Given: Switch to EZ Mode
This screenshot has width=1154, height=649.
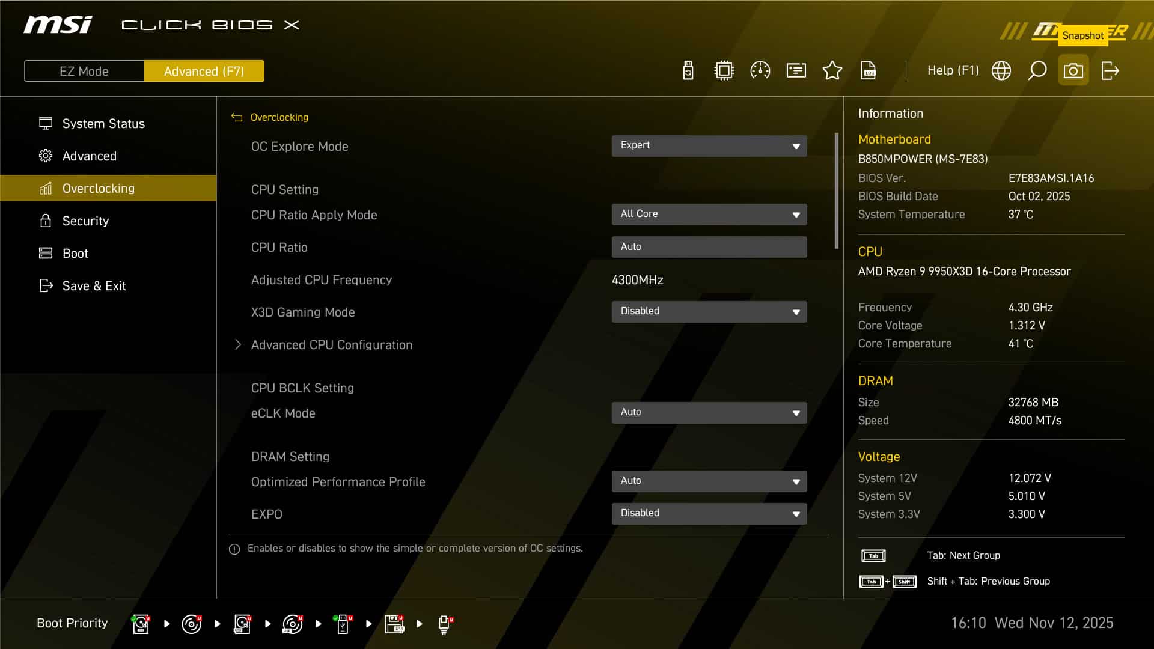Looking at the screenshot, I should click(x=84, y=71).
